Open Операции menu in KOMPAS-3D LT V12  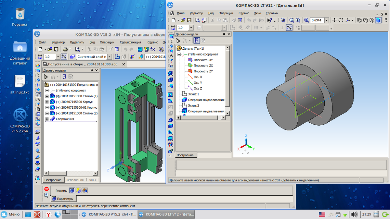tap(226, 13)
